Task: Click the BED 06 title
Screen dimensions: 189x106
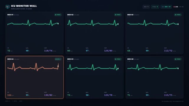Action: [130, 59]
